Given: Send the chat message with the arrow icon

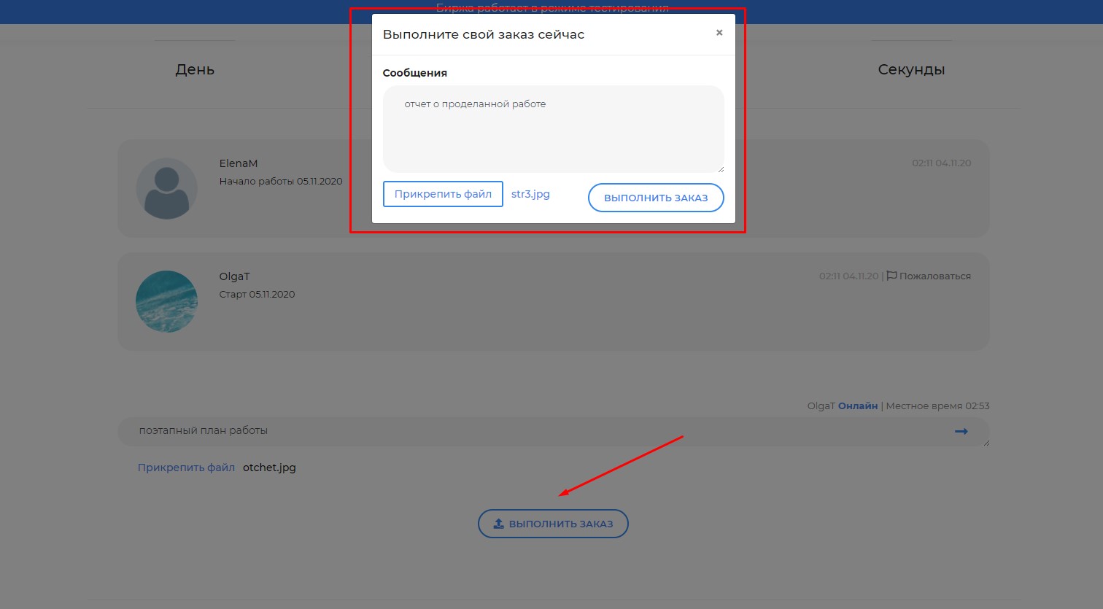Looking at the screenshot, I should [961, 431].
